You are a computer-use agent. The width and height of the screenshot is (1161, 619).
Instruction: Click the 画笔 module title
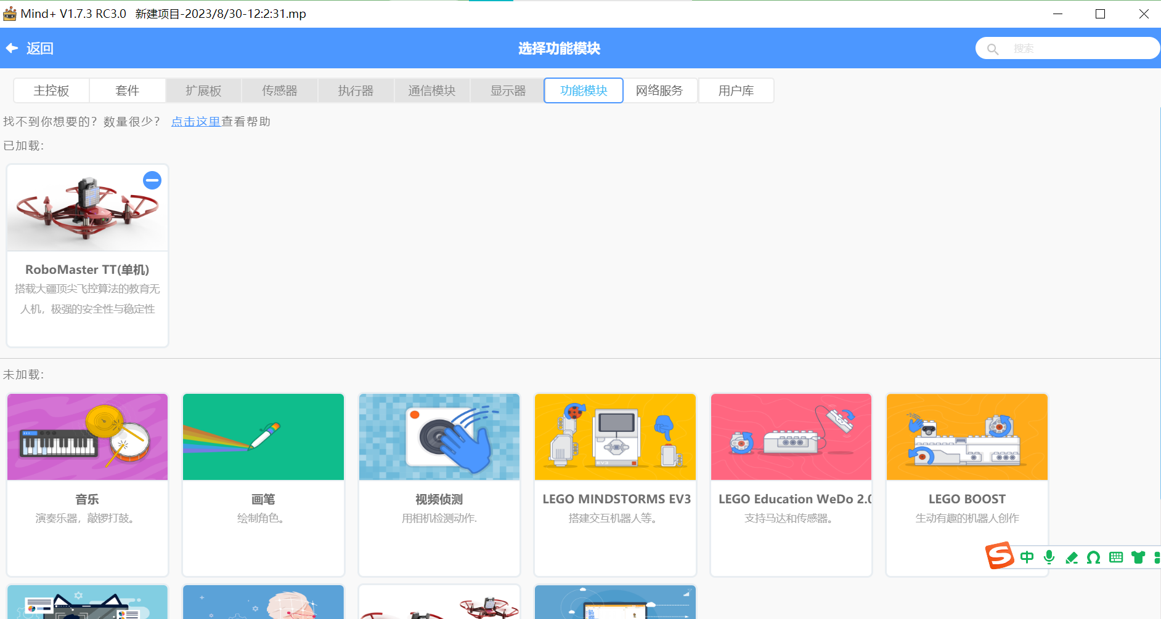click(x=263, y=499)
